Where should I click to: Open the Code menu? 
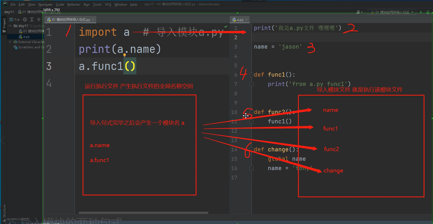click(60, 4)
